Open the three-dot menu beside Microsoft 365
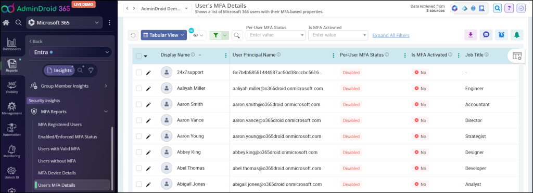The height and width of the screenshot is (193, 533). (x=109, y=23)
